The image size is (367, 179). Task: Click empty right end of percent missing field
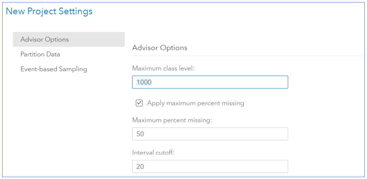[275, 134]
